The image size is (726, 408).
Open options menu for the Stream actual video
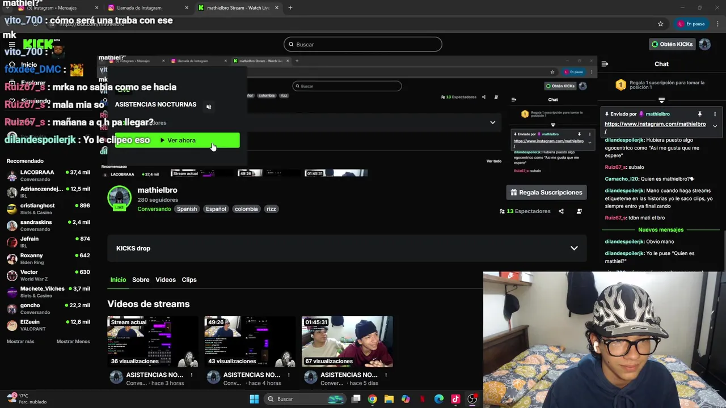192,375
